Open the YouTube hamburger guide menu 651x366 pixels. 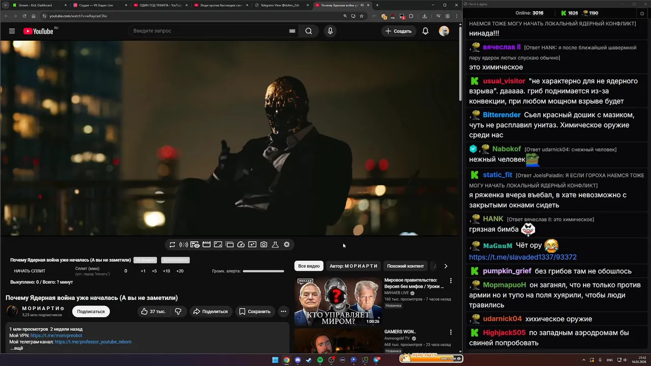pos(12,31)
